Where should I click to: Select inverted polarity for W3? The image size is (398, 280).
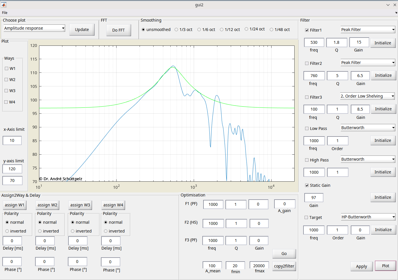click(81, 231)
